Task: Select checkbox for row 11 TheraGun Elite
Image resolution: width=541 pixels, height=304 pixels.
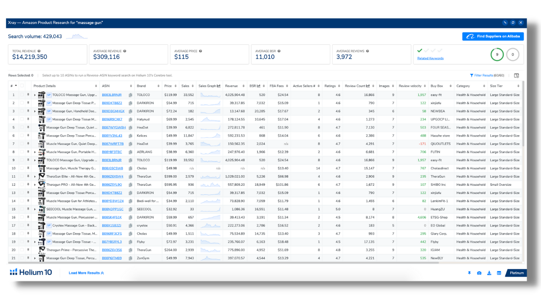Action: pos(22,176)
